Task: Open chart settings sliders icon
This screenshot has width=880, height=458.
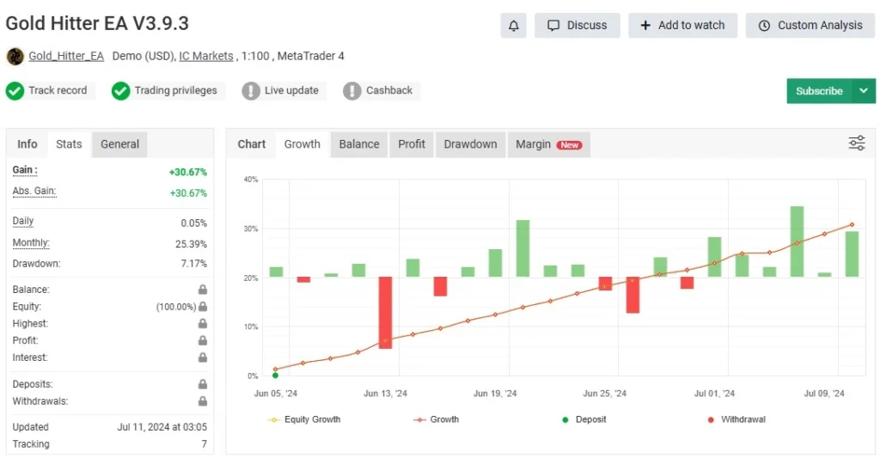Action: pyautogui.click(x=856, y=144)
